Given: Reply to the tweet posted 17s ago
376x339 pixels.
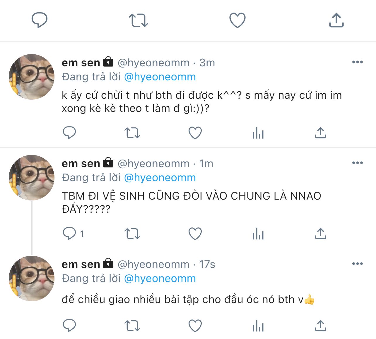Looking at the screenshot, I should click(x=69, y=326).
